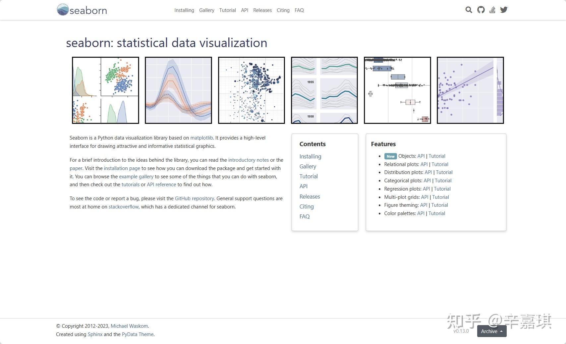
Task: Click the regression plot example thumbnail
Action: (x=470, y=89)
